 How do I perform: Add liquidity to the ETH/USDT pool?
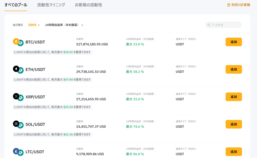click(x=234, y=69)
